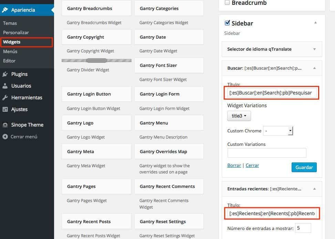Open the Temas submenu item
The height and width of the screenshot is (239, 335).
10,23
